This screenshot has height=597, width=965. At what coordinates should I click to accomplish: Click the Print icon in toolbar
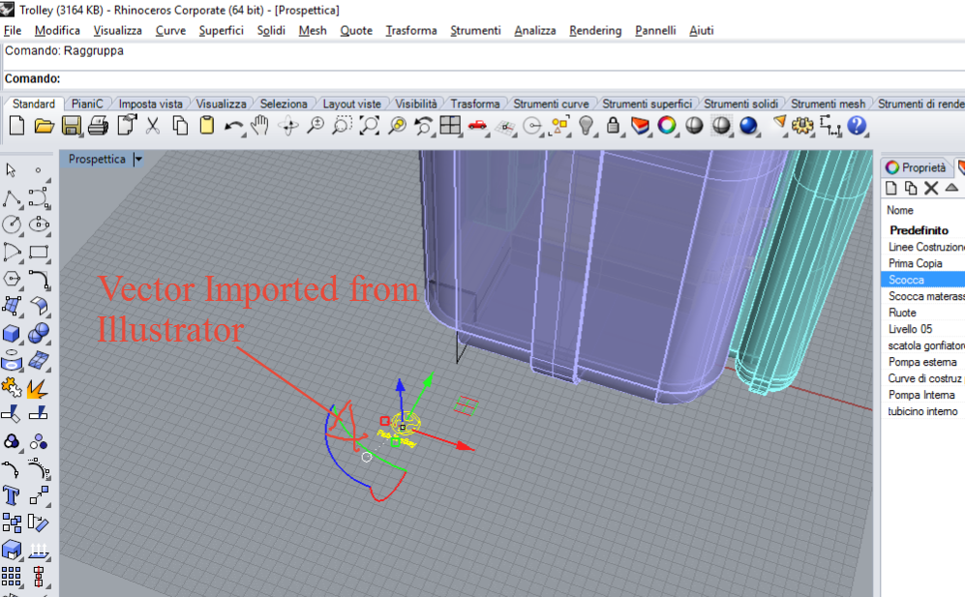pos(98,126)
